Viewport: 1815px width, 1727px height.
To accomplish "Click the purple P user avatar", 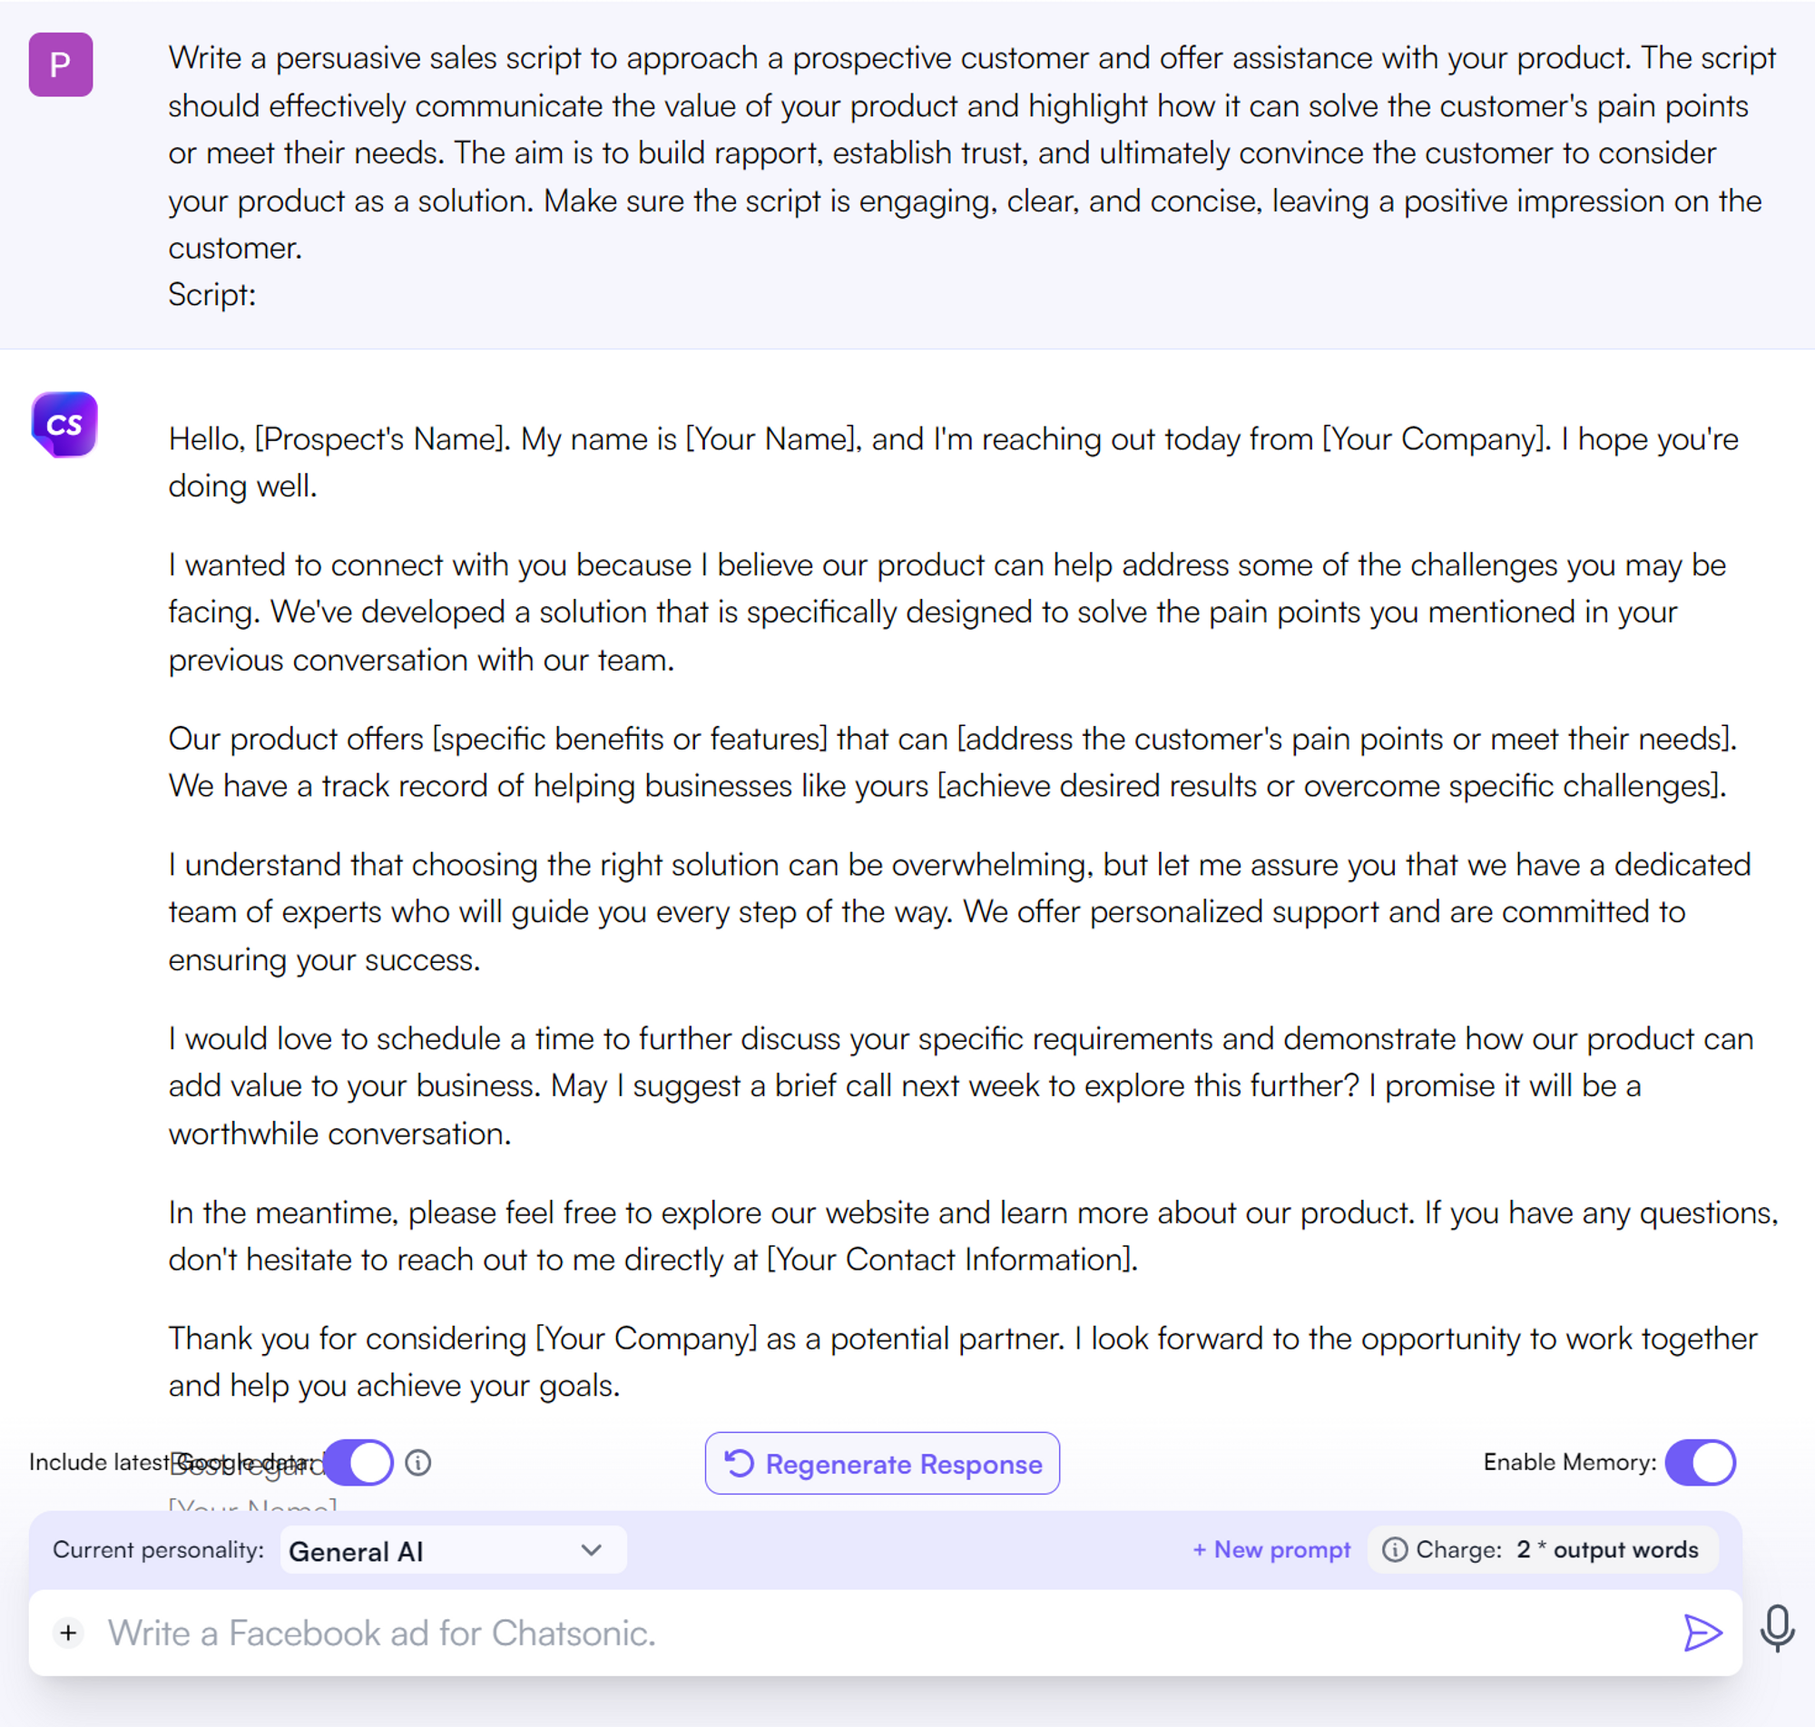I will point(61,64).
